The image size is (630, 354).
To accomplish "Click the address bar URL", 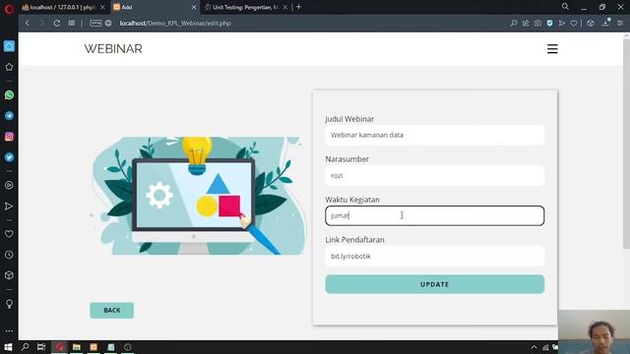I will pyautogui.click(x=175, y=24).
